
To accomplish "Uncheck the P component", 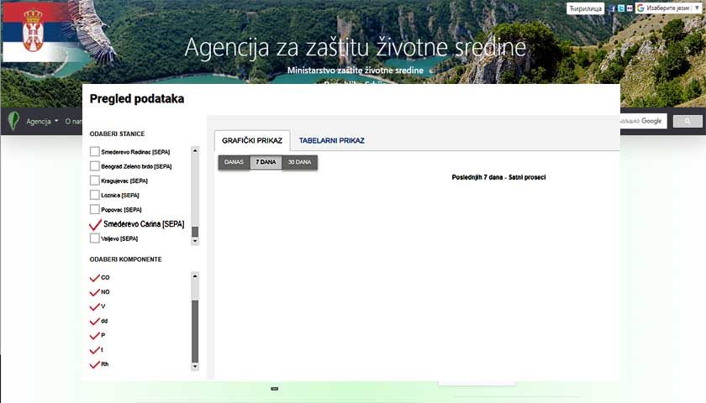I will point(94,335).
